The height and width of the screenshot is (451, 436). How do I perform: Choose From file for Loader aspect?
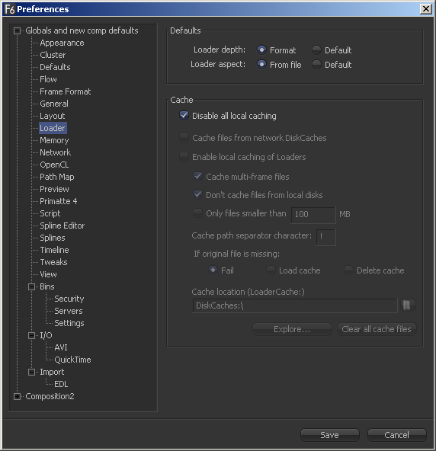[x=261, y=65]
